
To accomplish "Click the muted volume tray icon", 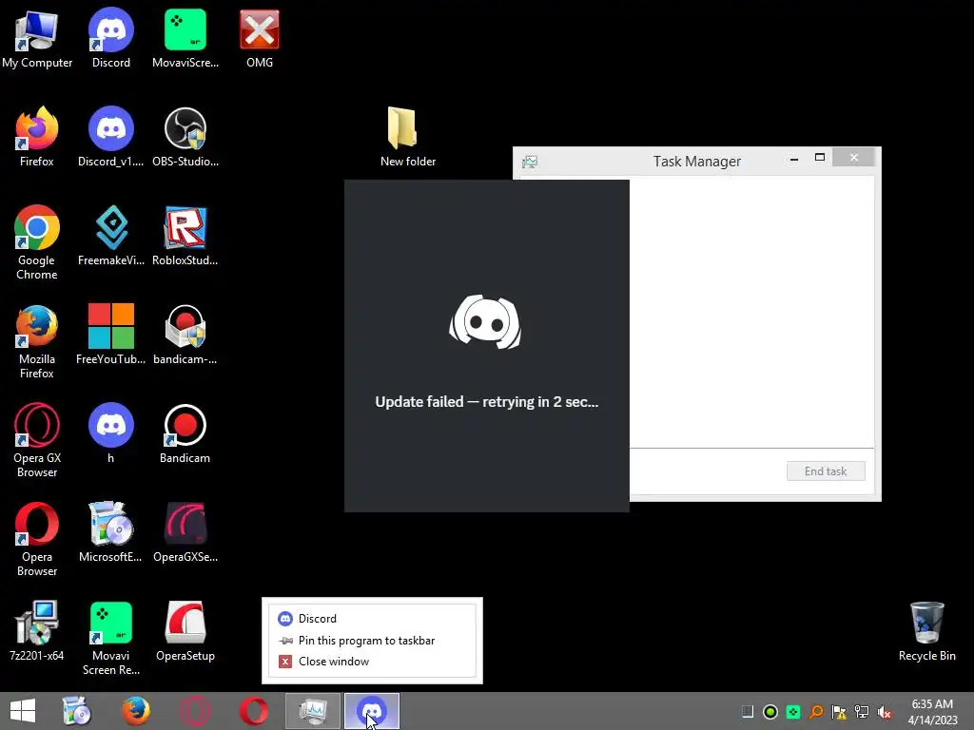I will coord(885,712).
